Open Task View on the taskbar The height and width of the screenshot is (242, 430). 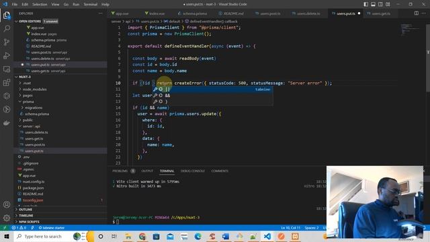[114, 236]
